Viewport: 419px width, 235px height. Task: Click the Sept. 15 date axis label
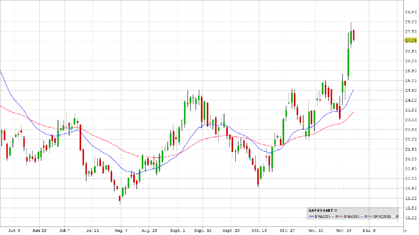(x=203, y=231)
